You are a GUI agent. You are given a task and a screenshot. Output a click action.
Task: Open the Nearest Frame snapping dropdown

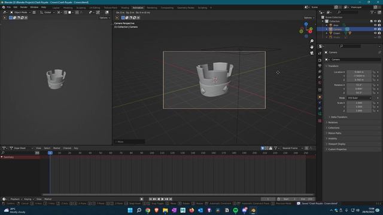point(292,148)
